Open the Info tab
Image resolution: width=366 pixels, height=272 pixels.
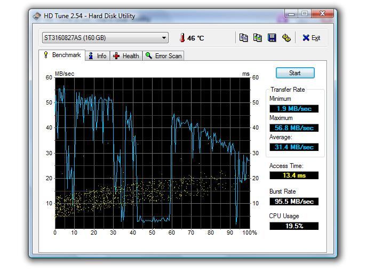[98, 56]
